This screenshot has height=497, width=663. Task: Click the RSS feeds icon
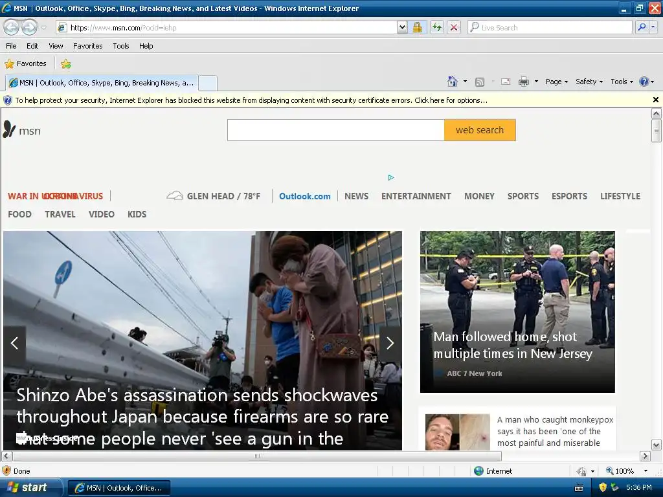480,82
